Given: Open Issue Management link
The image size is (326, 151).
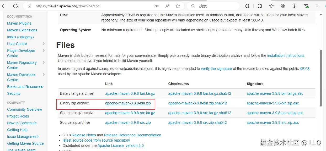Looking at the screenshot, I should (x=23, y=137).
